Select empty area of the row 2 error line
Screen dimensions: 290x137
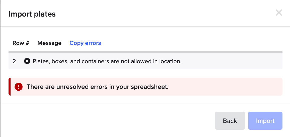pyautogui.click(x=231, y=61)
